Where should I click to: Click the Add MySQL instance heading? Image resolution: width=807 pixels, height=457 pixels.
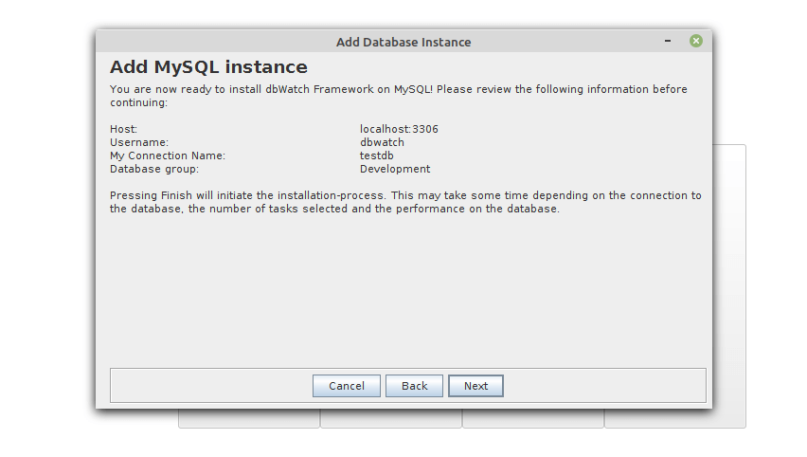[x=208, y=67]
